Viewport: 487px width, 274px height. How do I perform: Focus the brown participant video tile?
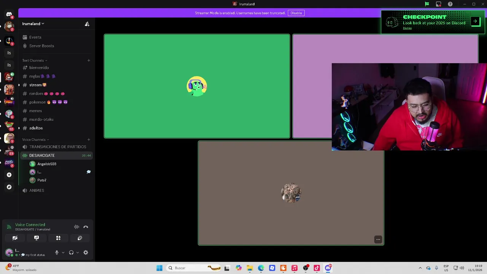pyautogui.click(x=291, y=193)
